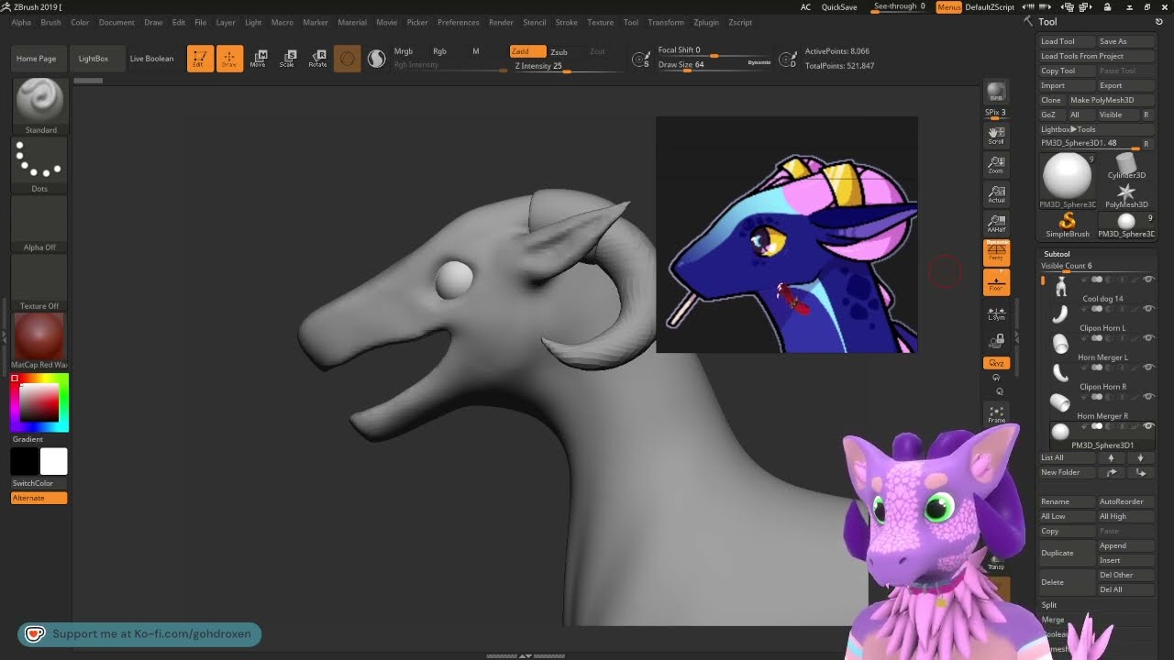Open the Standard brush picker
The image size is (1174, 660).
click(39, 106)
